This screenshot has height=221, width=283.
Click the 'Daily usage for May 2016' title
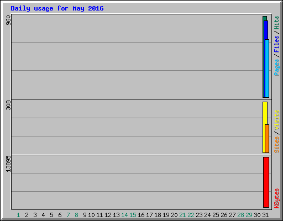pos(57,8)
